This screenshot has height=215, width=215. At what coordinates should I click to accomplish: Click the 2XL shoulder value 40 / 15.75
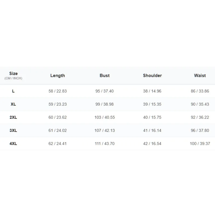click(152, 117)
